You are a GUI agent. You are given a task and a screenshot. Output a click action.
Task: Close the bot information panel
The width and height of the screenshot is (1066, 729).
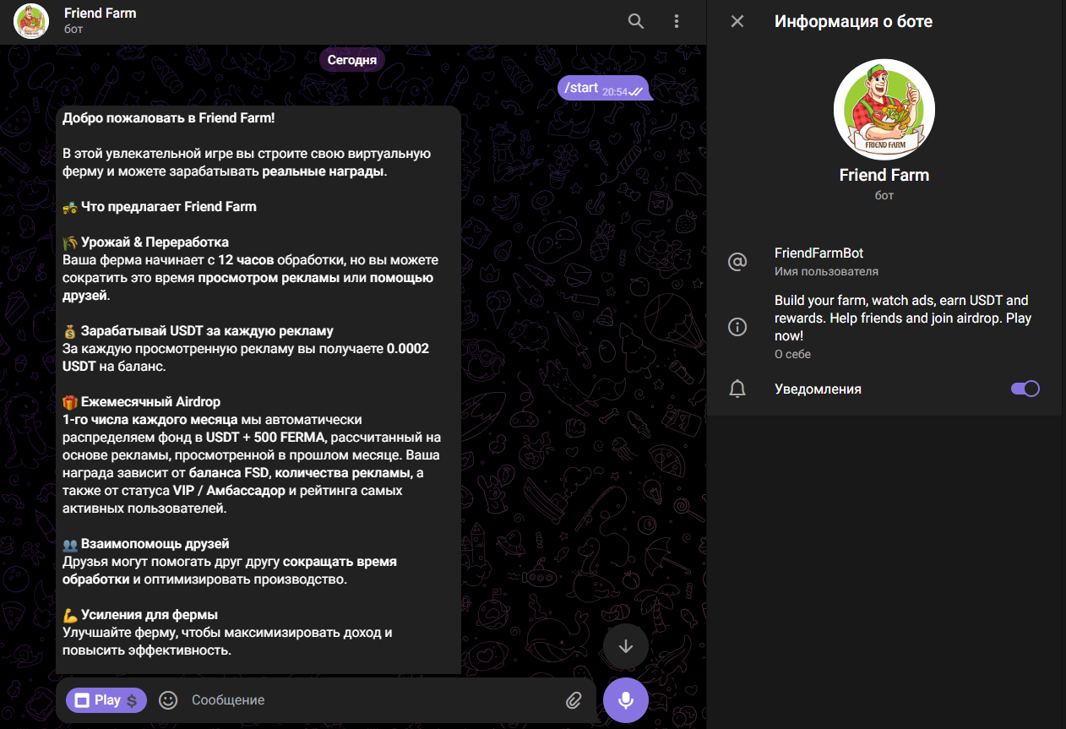pos(737,21)
